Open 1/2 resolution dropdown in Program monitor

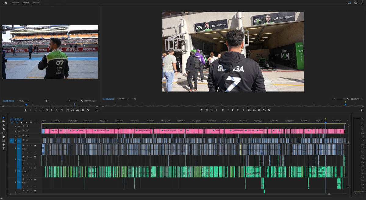tap(339, 99)
